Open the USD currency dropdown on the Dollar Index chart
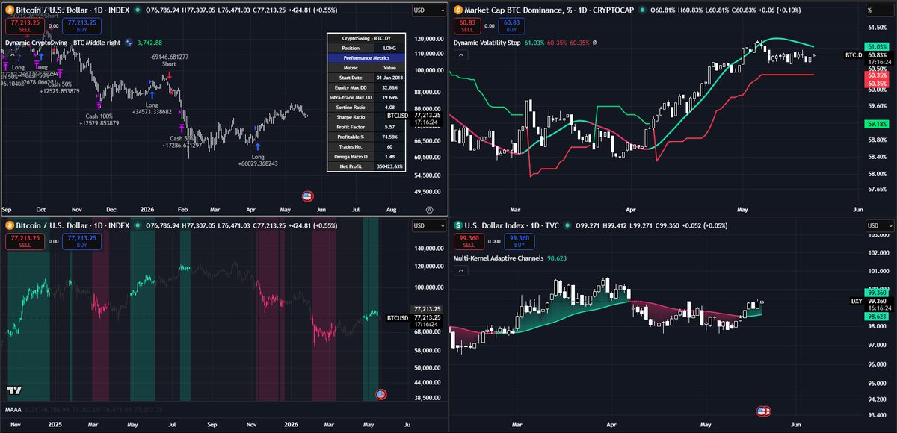 tap(878, 226)
